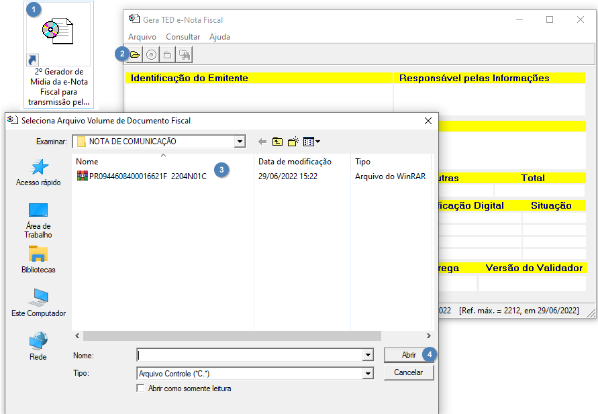Click the third toolbar icon with closed folder
This screenshot has height=414, width=598.
coord(167,55)
